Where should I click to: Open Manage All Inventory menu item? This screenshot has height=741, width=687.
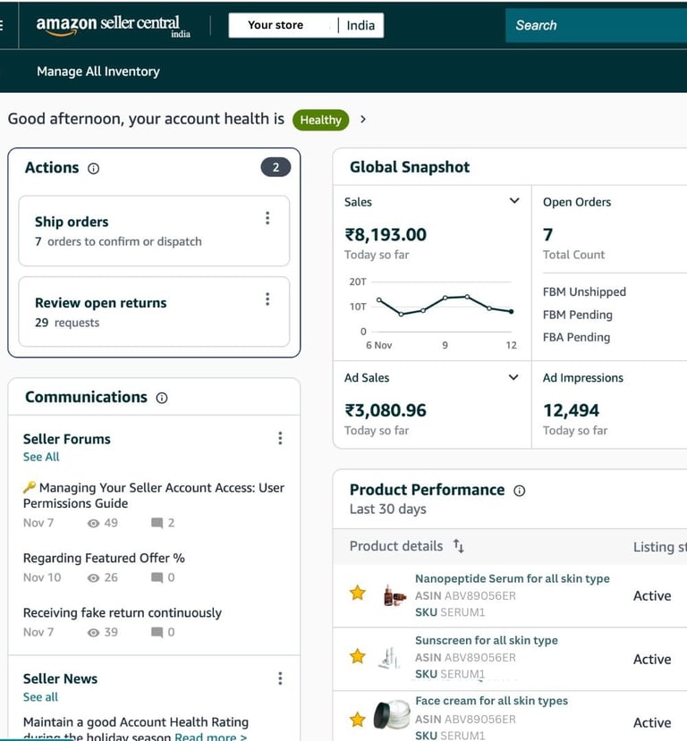coord(98,72)
